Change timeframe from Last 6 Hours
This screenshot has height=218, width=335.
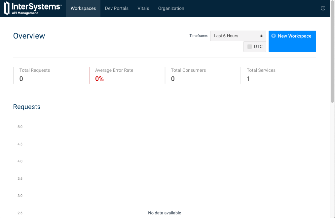238,36
